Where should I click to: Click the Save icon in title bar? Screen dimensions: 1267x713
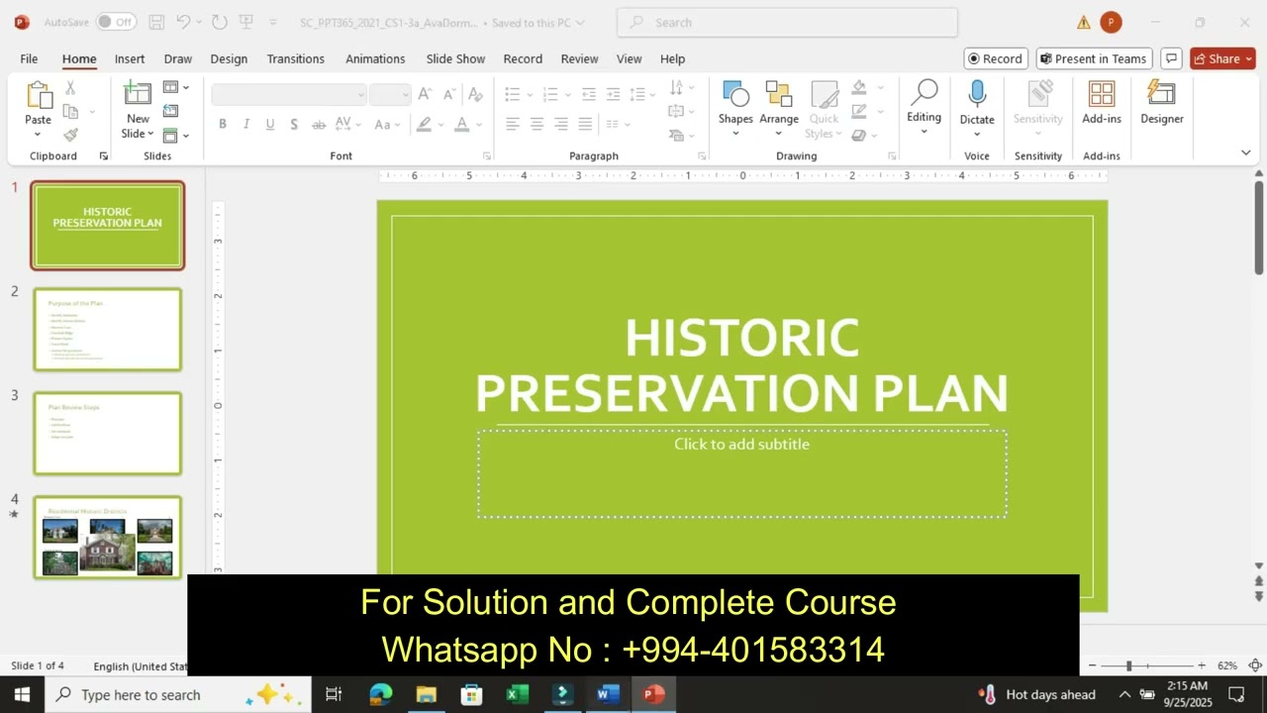(x=156, y=22)
